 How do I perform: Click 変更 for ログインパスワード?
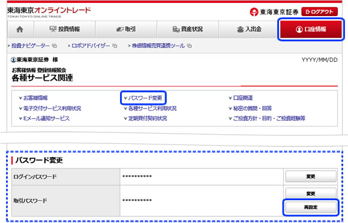[311, 176]
